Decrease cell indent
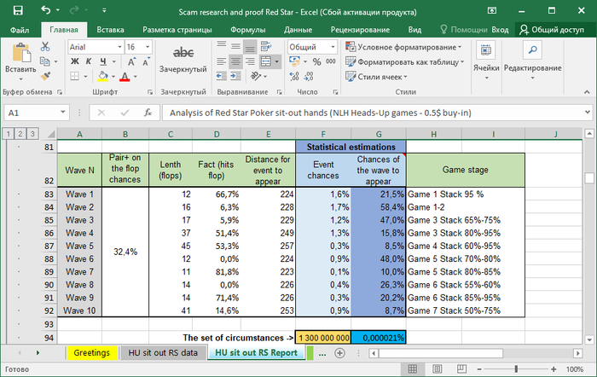 point(222,76)
